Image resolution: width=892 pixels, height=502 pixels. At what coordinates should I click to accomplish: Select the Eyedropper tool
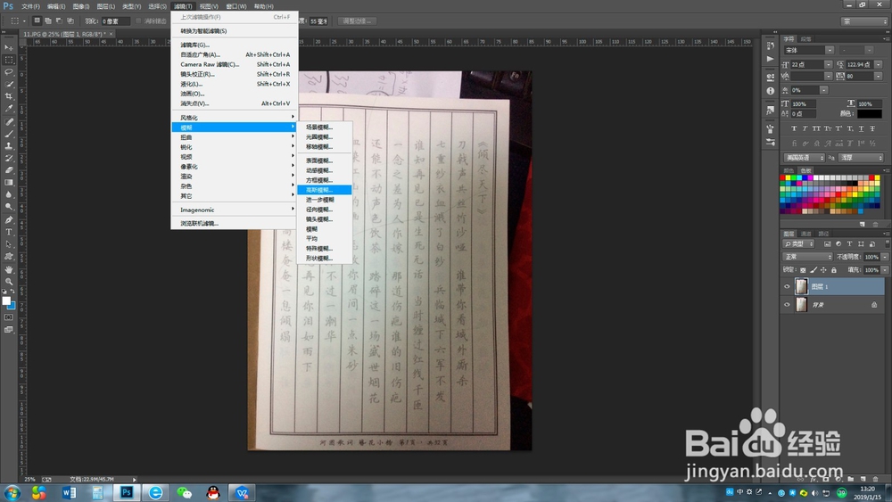(9, 108)
